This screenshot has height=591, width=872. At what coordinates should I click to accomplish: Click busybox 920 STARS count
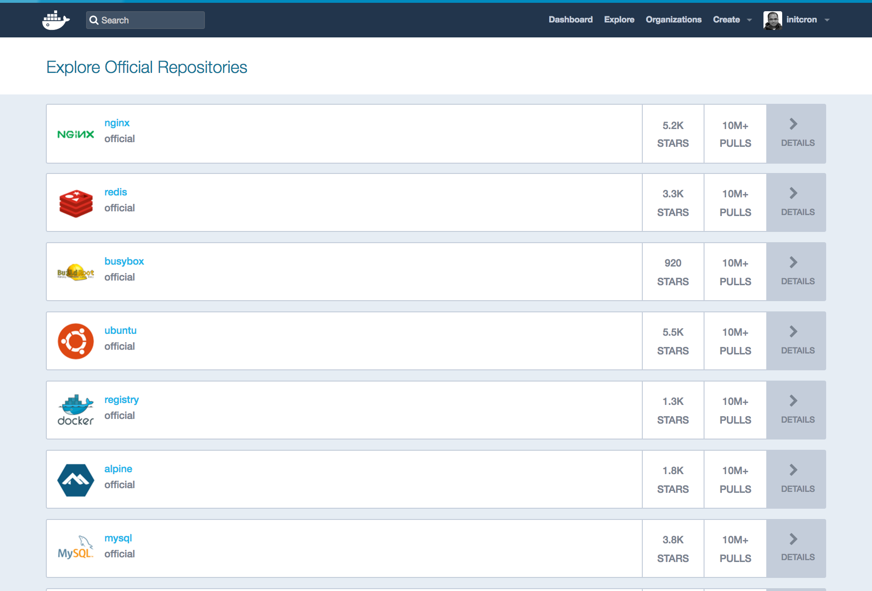tap(673, 272)
